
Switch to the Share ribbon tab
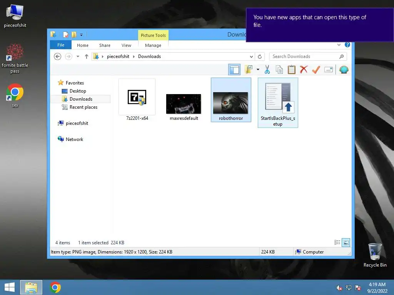(x=105, y=45)
